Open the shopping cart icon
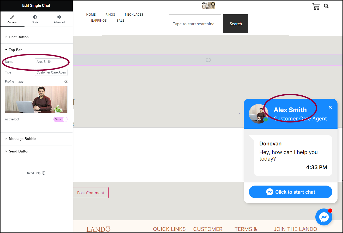This screenshot has height=233, width=343. click(x=316, y=6)
